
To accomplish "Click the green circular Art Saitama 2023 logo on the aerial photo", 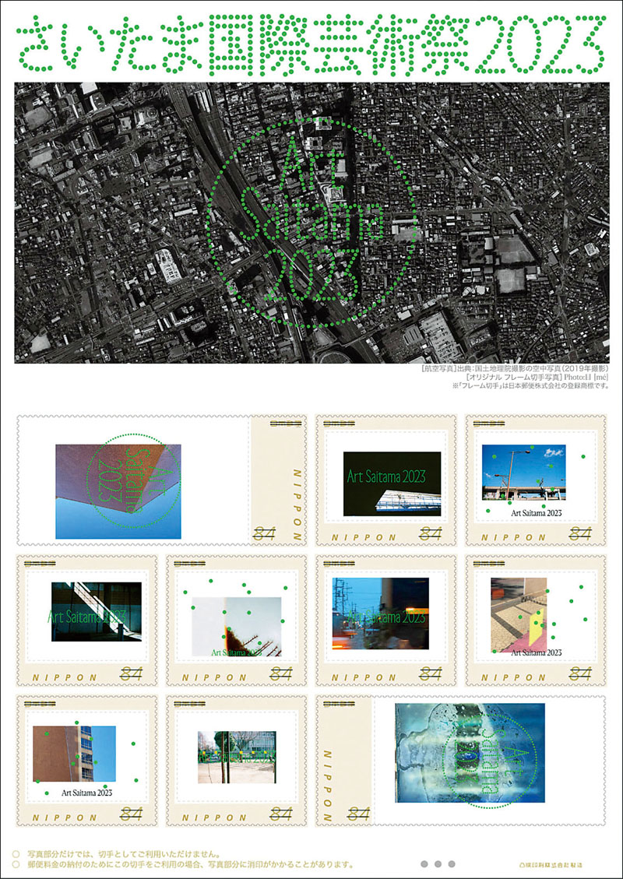I will [311, 223].
